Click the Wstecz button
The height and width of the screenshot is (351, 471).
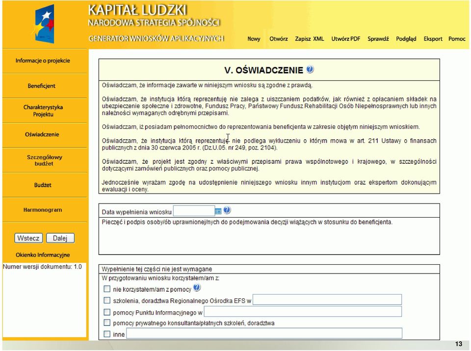pos(28,238)
